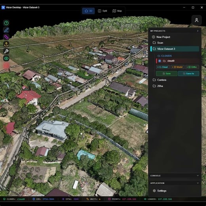Click the CONSOLE section label
The height and width of the screenshot is (206, 206).
click(x=155, y=175)
